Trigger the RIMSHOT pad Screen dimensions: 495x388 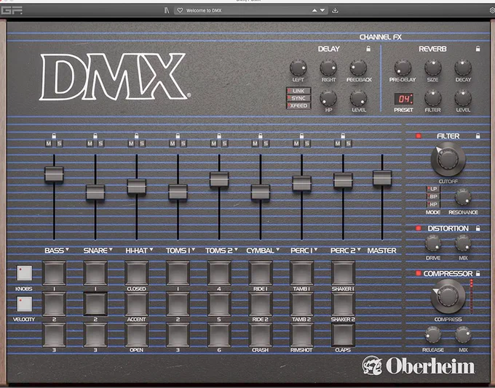coord(302,334)
